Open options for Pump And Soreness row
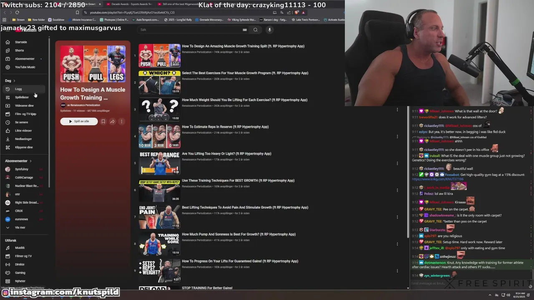Screen dimensions: 534x300 tap(397, 244)
